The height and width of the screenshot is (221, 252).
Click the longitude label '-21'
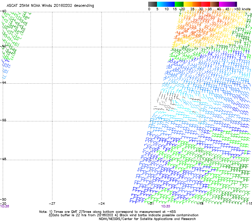click(x=151, y=204)
